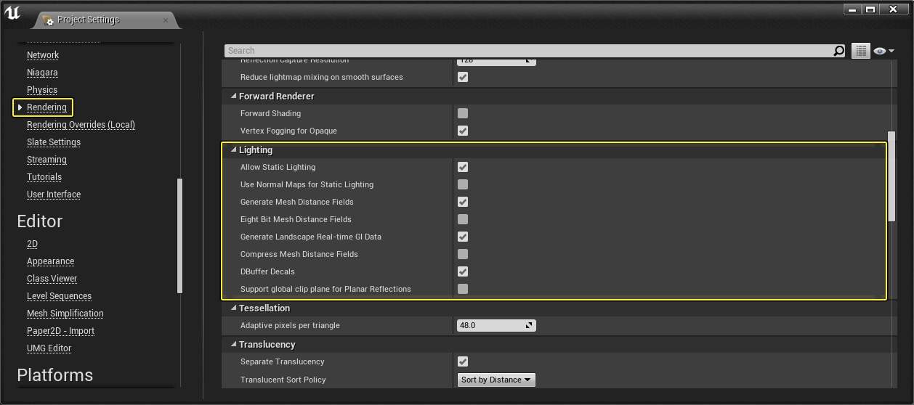The height and width of the screenshot is (405, 914).
Task: Toggle the property matrix grid icon
Action: pos(861,51)
